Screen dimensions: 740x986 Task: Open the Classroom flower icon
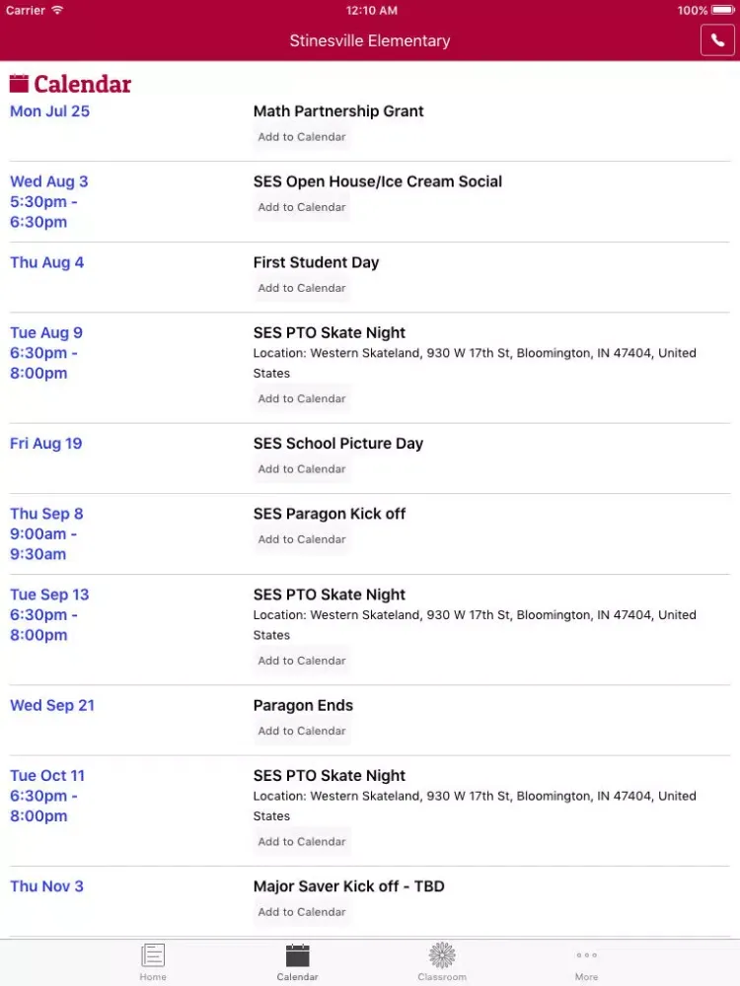tap(442, 955)
